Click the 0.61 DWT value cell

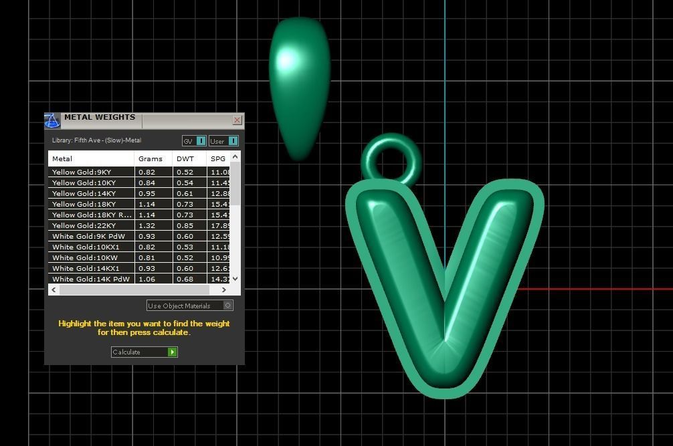coord(190,193)
